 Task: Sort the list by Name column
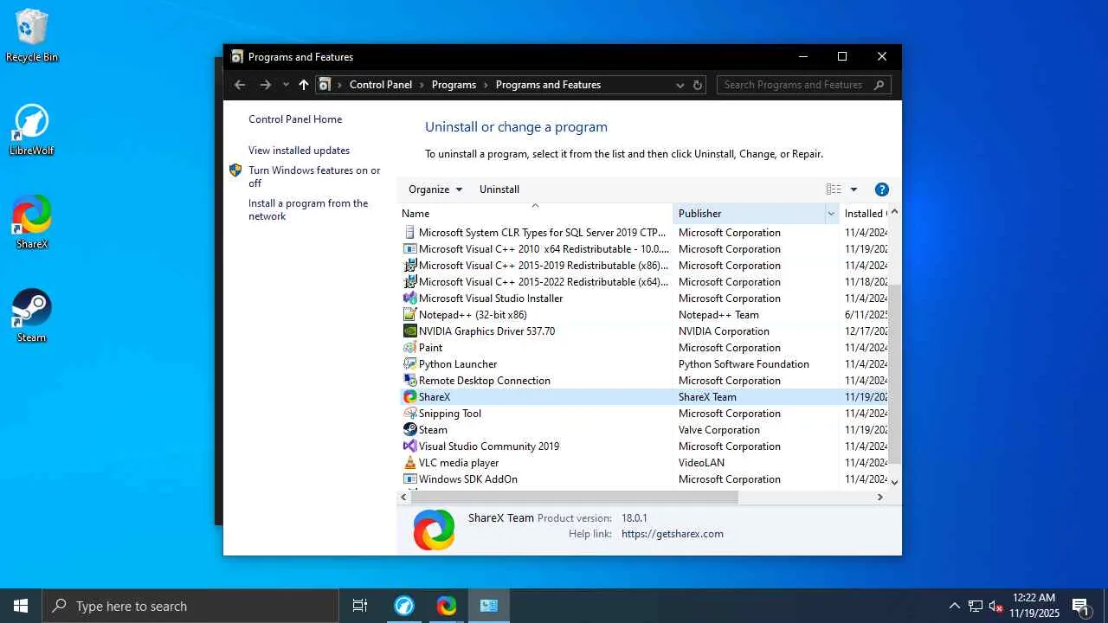[534, 214]
